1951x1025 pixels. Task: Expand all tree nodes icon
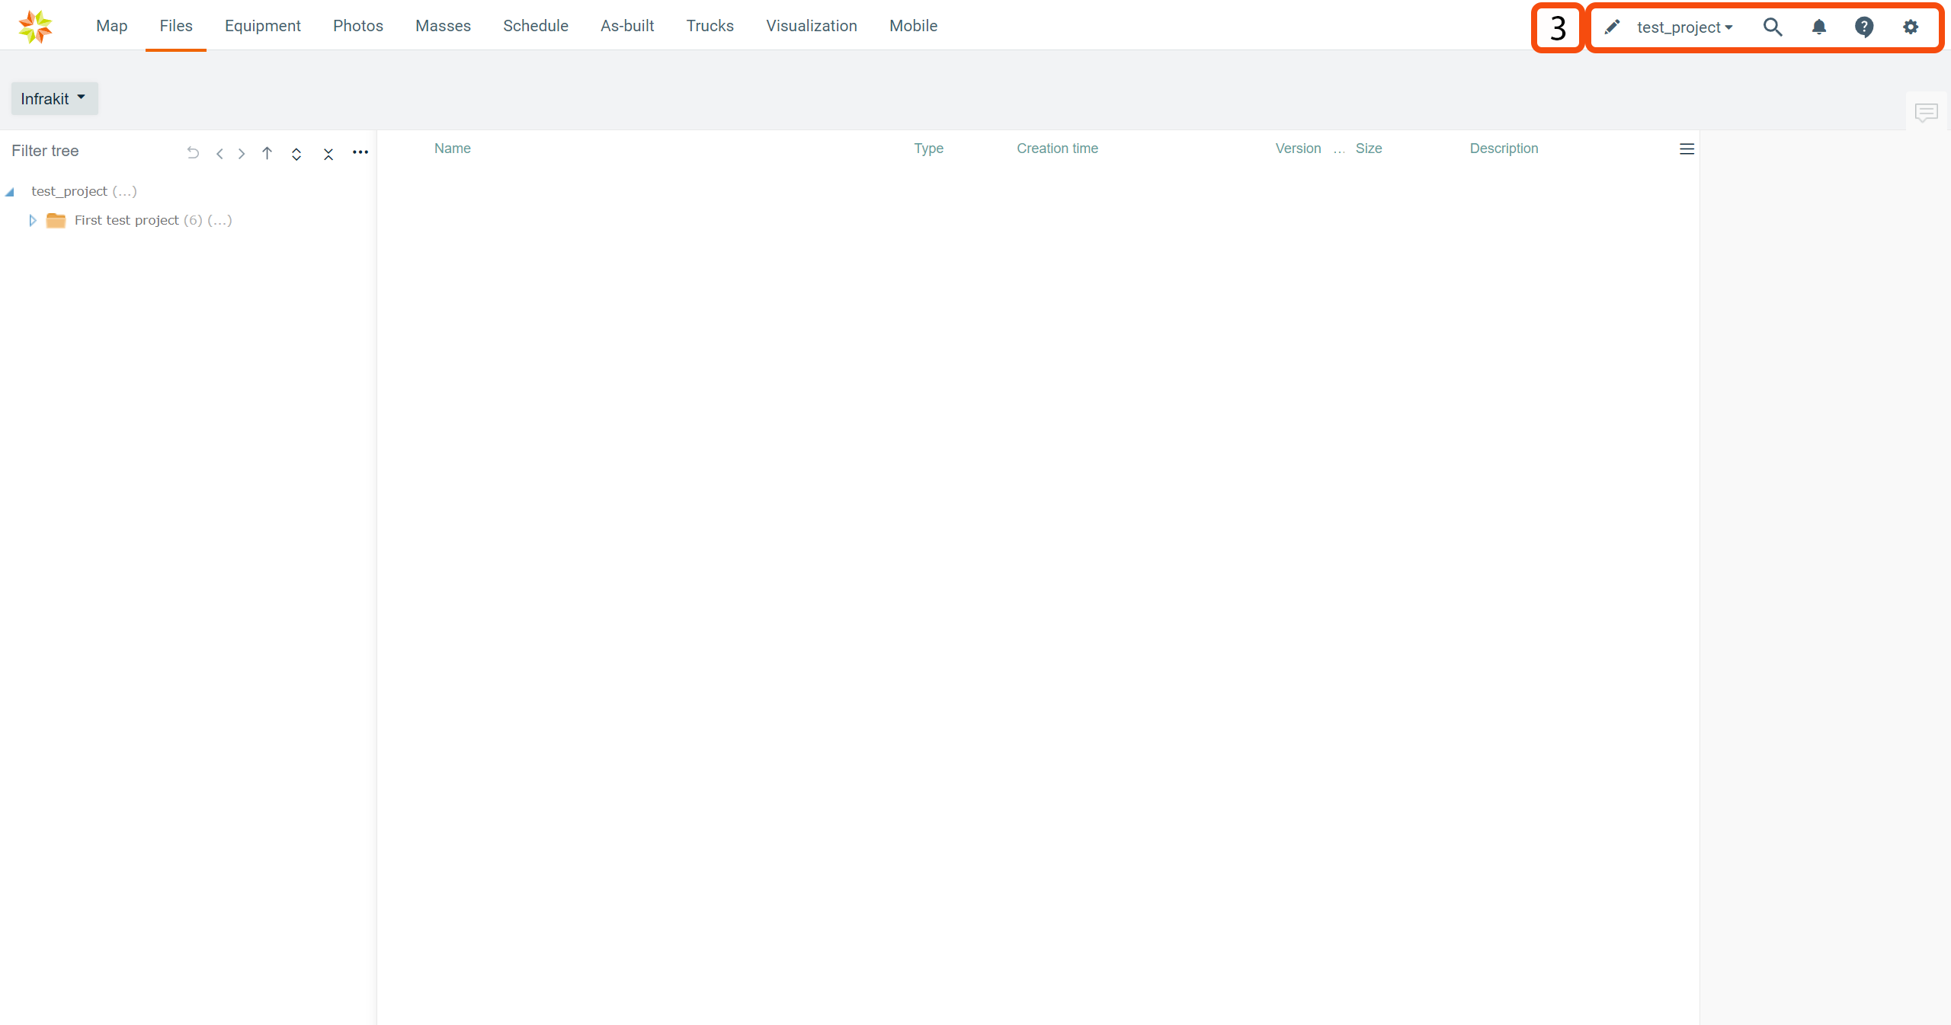296,154
